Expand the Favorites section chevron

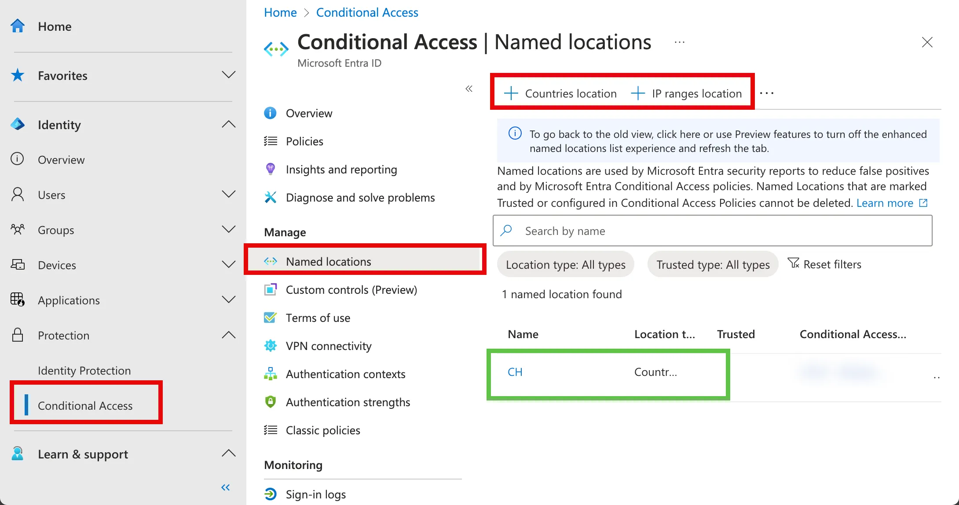(x=229, y=75)
